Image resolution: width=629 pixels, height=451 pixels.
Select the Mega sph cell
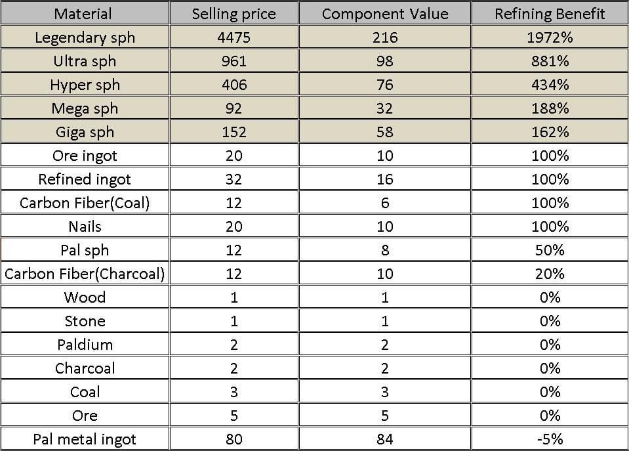[x=85, y=108]
